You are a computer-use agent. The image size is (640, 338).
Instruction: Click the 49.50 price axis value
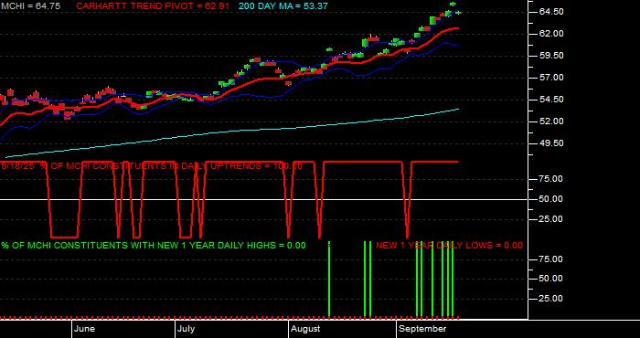coord(552,143)
